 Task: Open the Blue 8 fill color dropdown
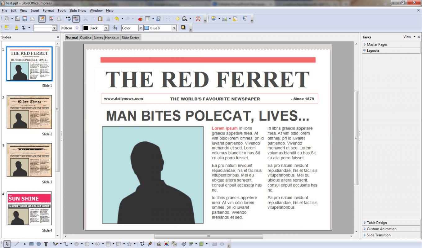(174, 28)
